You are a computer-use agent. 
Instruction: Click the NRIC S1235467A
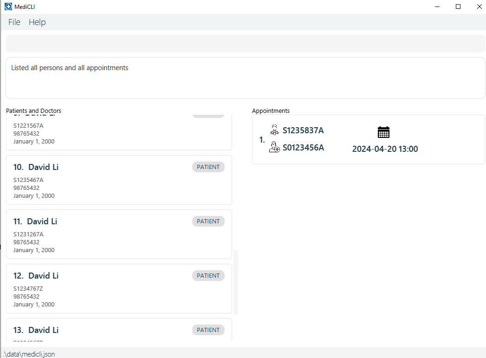tap(28, 180)
